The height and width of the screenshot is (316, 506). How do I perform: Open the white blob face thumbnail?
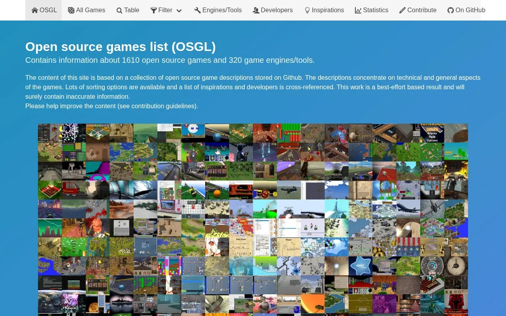coord(193,133)
